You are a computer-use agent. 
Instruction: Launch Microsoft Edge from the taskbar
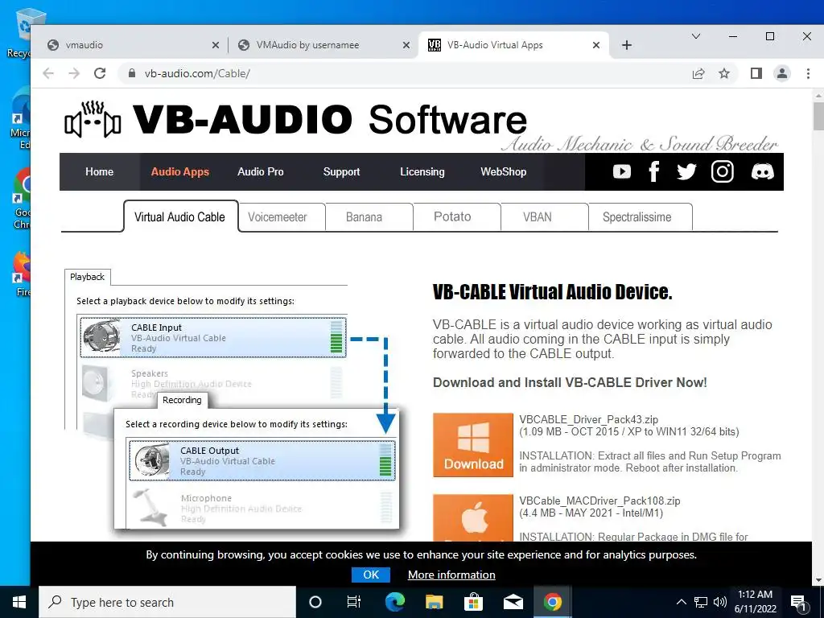click(394, 602)
